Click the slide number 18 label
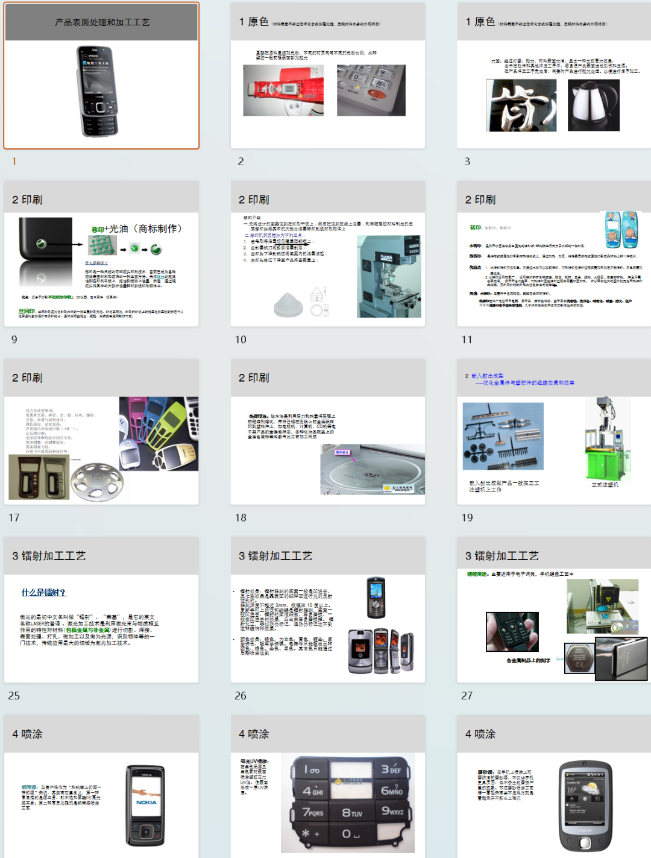651x858 pixels. pos(241,517)
